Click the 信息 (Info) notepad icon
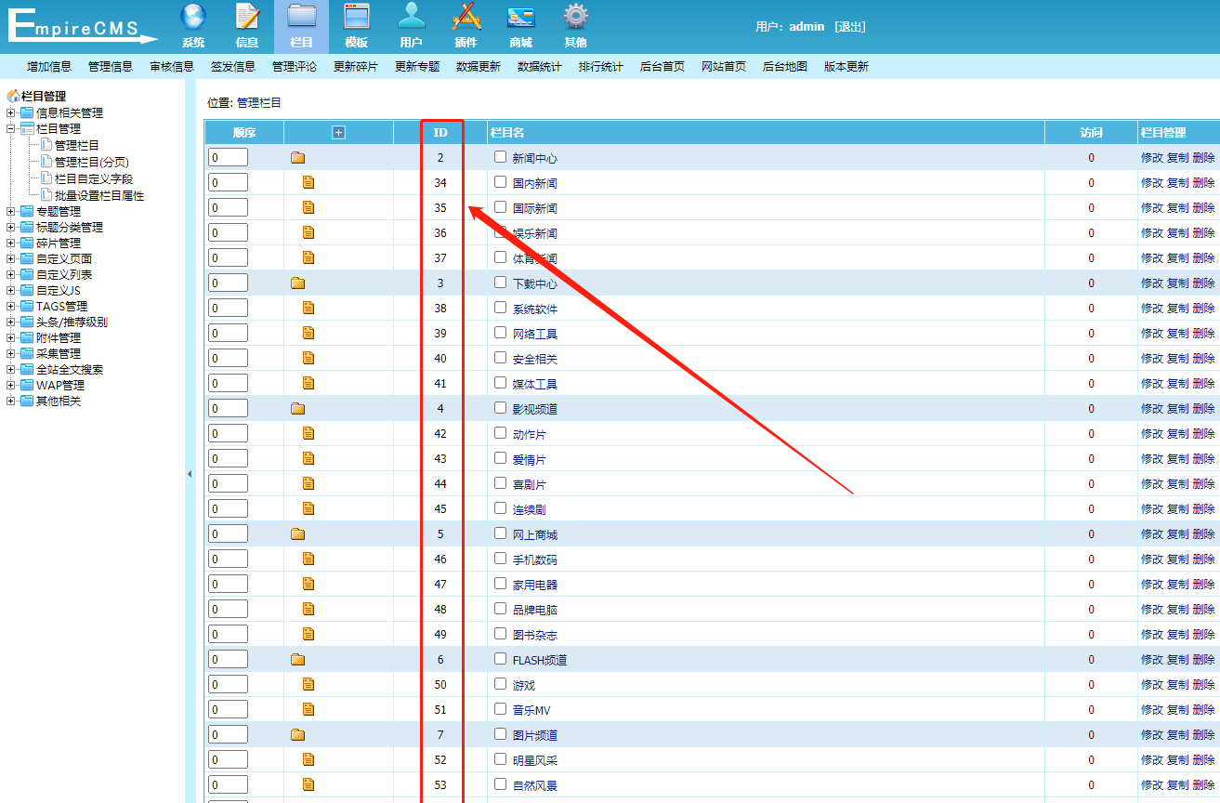This screenshot has height=803, width=1220. [247, 18]
